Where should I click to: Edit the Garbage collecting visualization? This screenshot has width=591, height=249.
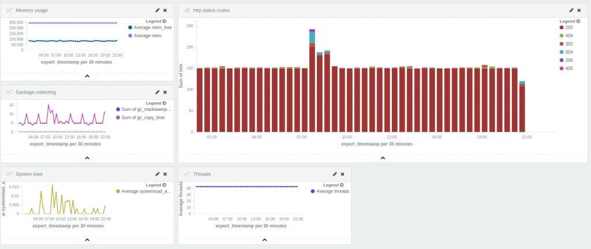point(158,92)
